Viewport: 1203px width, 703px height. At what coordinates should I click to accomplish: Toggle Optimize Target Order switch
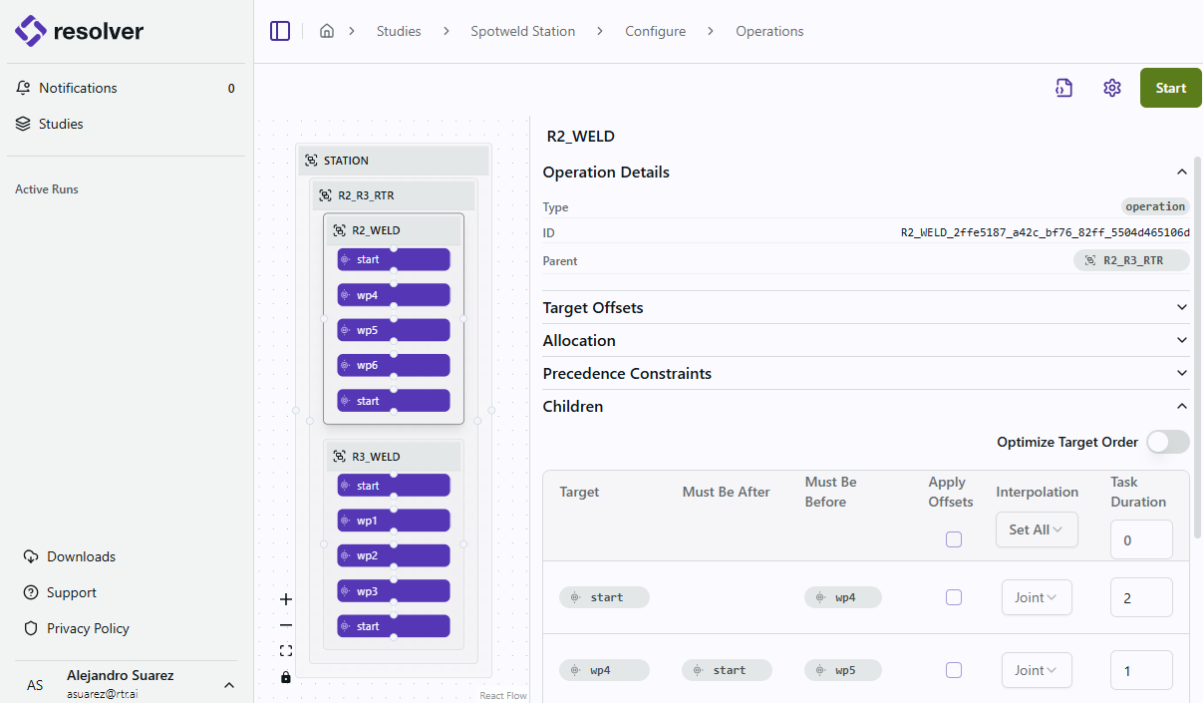(x=1167, y=442)
